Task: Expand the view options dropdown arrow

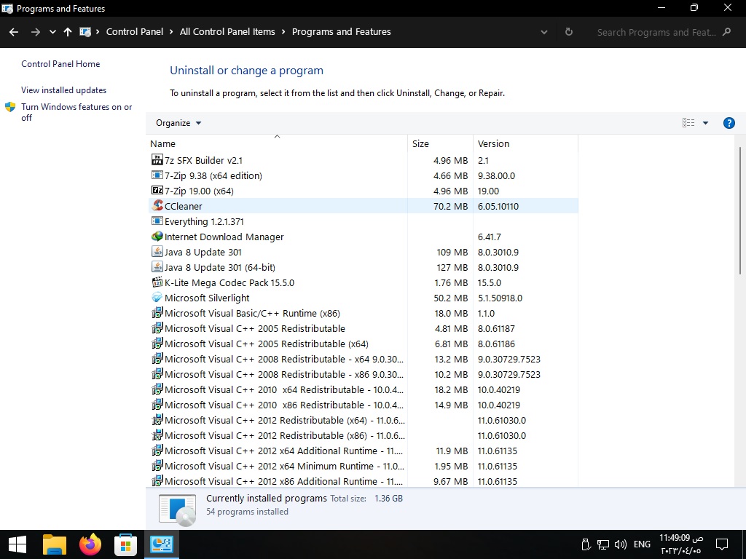Action: [x=705, y=123]
